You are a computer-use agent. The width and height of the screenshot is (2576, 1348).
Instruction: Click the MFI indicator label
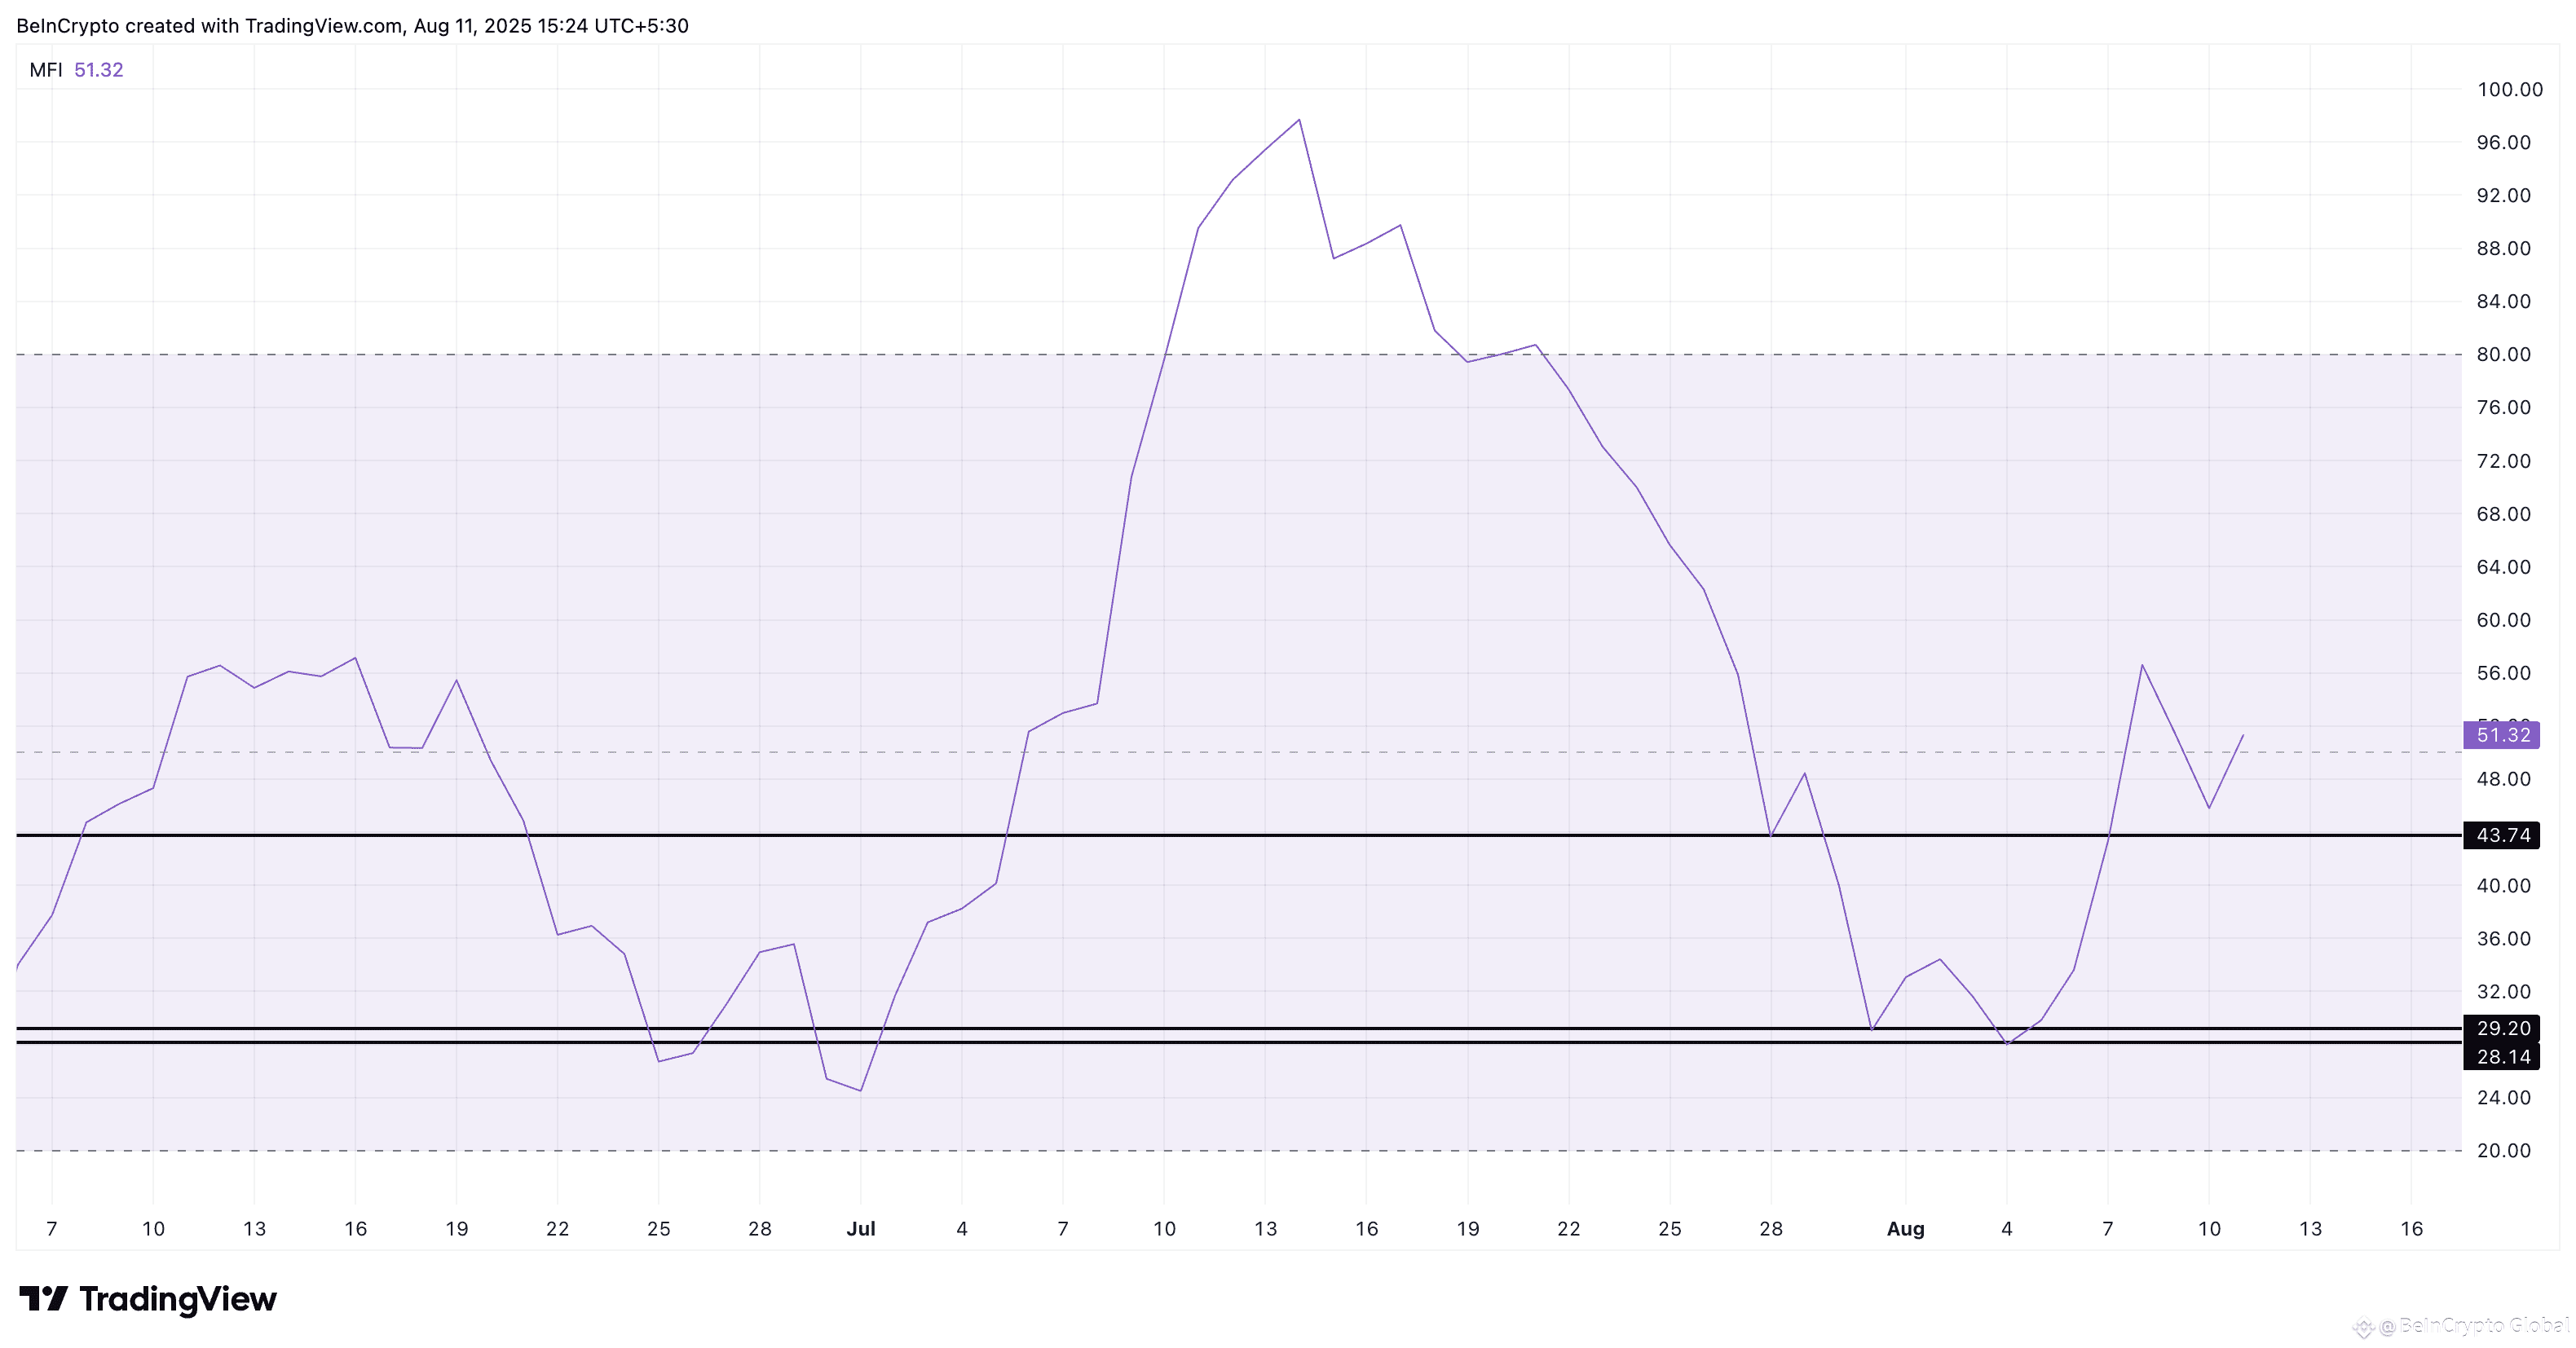click(x=46, y=70)
